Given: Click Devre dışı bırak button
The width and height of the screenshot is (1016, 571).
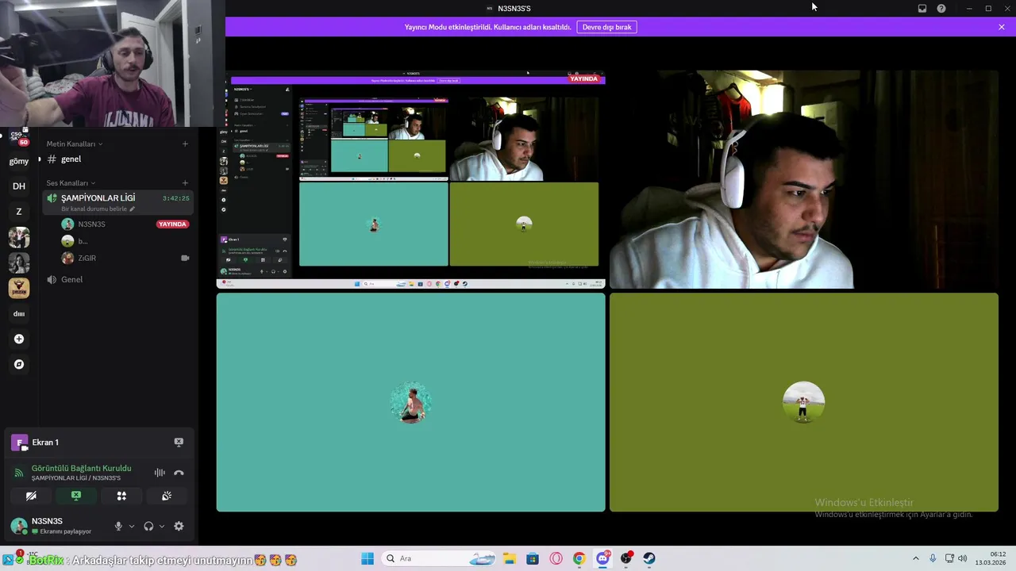Looking at the screenshot, I should (606, 27).
